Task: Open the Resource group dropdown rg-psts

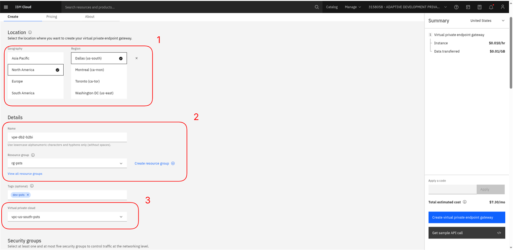Action: click(x=67, y=163)
